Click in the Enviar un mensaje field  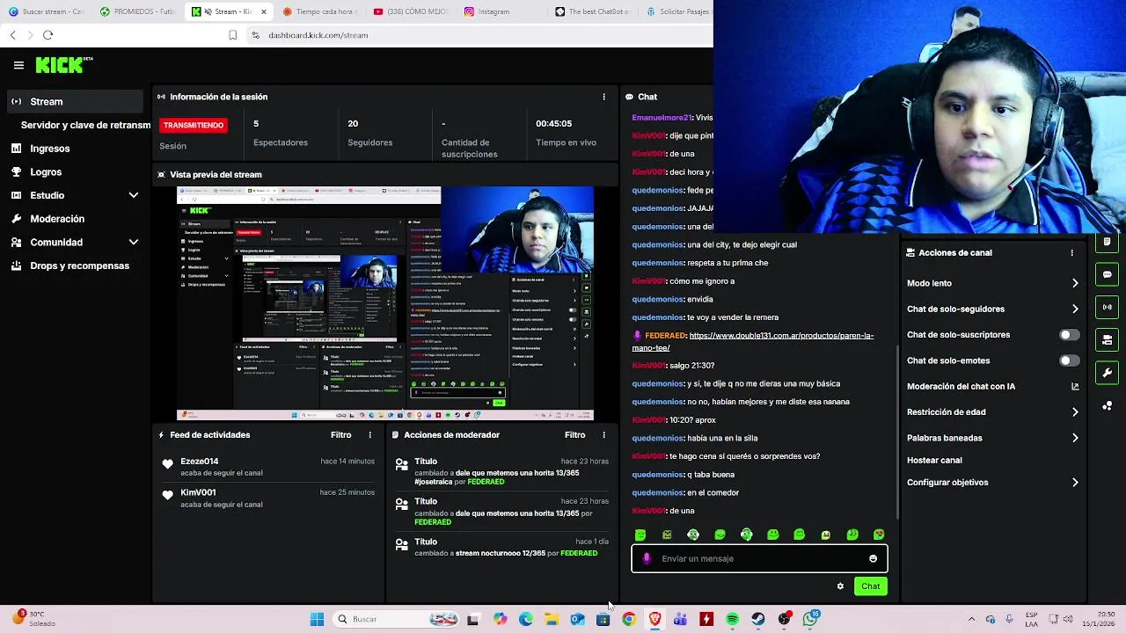(761, 558)
